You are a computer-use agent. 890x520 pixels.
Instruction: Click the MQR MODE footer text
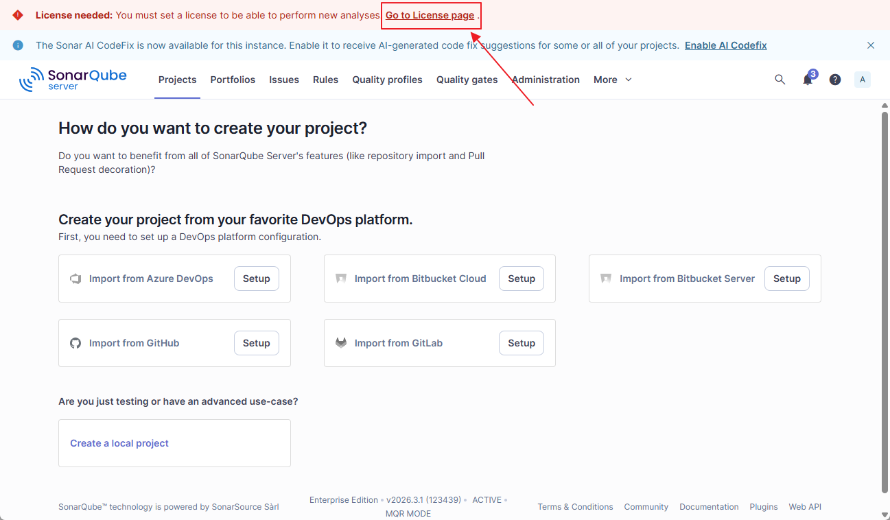pos(408,514)
